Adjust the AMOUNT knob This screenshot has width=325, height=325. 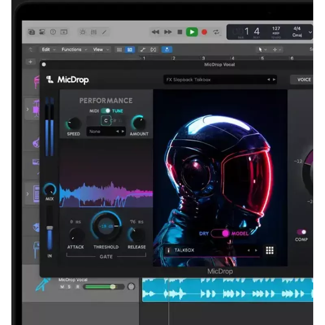(139, 123)
